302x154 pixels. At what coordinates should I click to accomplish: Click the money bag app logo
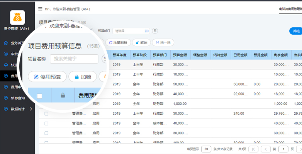pyautogui.click(x=17, y=17)
